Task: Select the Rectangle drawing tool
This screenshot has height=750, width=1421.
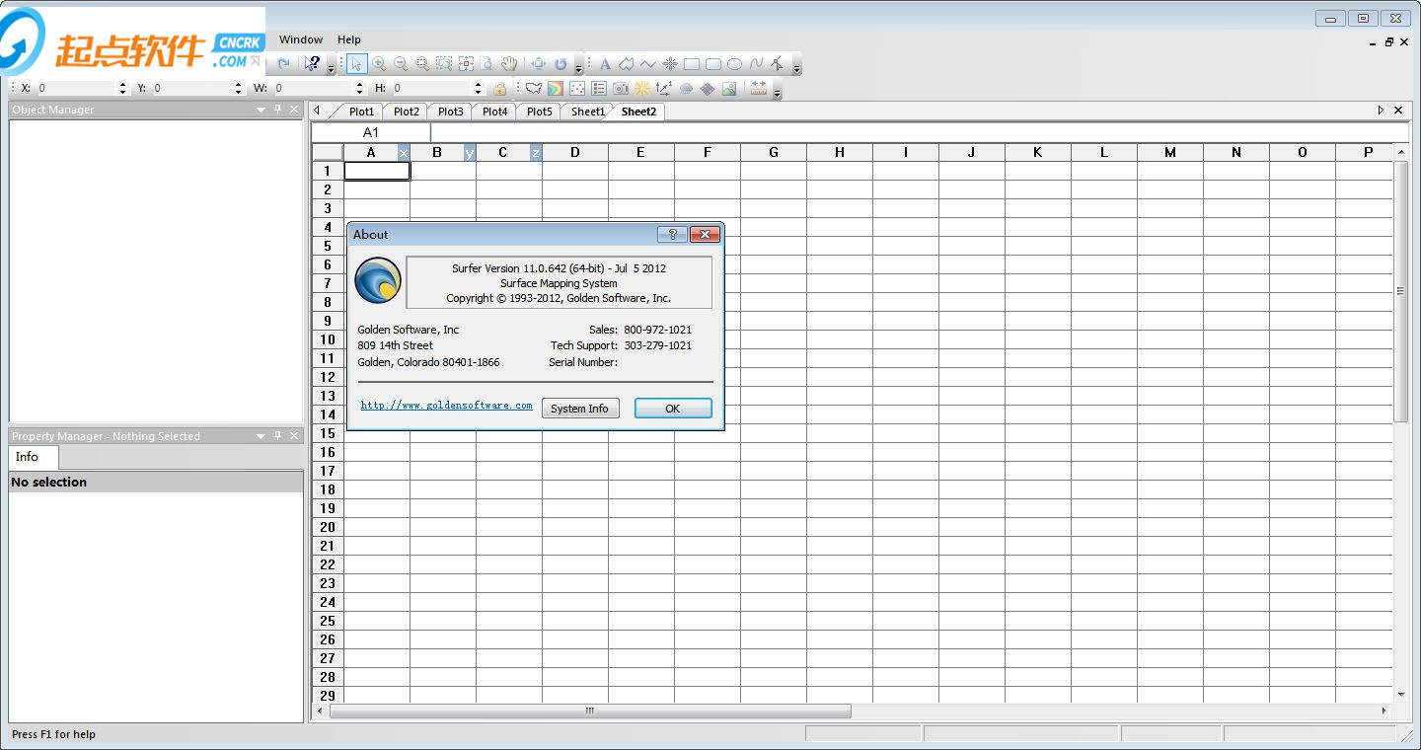Action: [x=692, y=64]
